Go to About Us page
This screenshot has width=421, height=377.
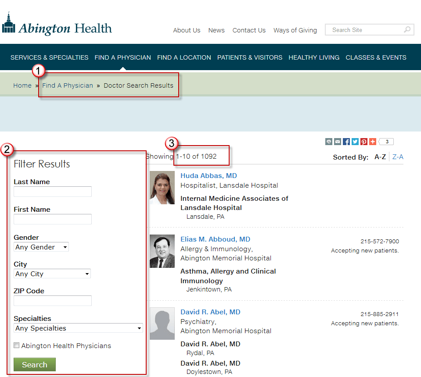tap(187, 30)
